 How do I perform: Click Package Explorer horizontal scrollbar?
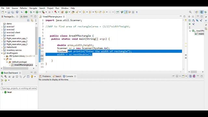point(16,68)
